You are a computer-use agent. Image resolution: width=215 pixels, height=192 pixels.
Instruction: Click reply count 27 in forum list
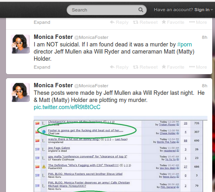coord(185,167)
